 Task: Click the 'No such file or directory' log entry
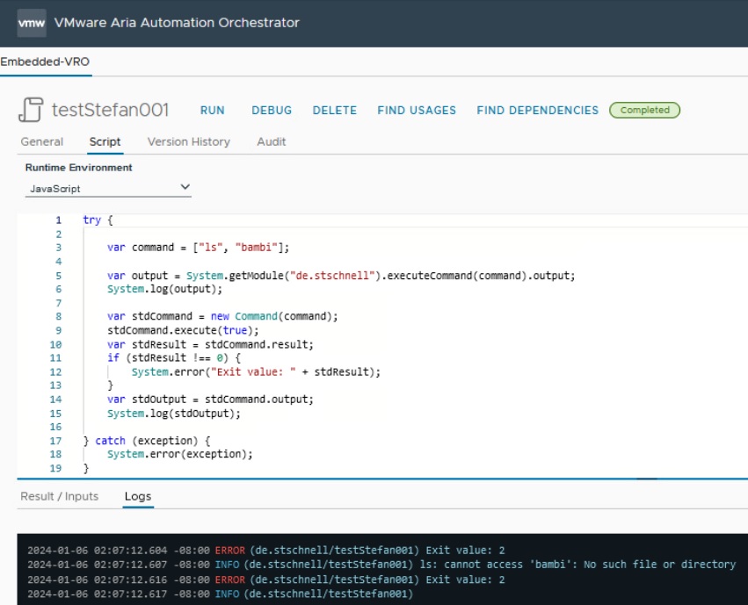(x=381, y=565)
